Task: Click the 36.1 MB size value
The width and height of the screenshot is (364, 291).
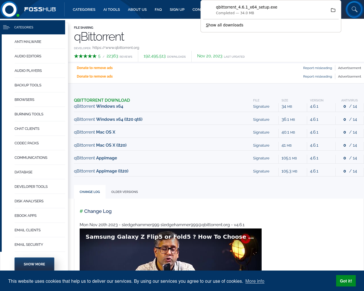Action: 288,119
